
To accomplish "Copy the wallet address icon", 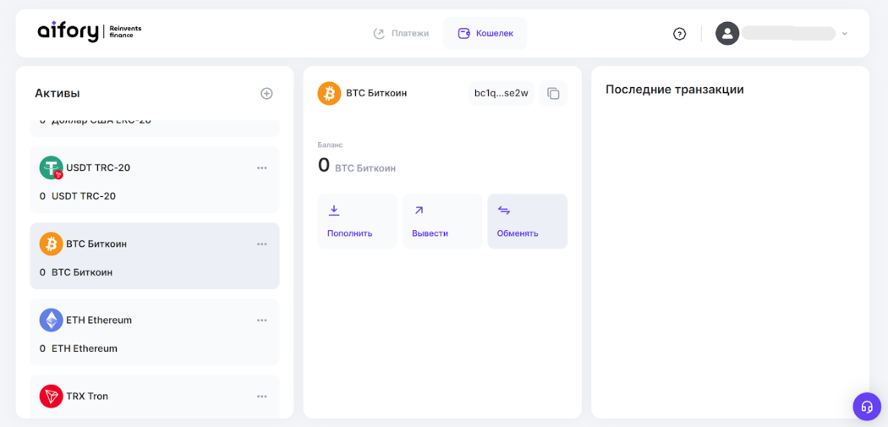I will click(x=553, y=94).
